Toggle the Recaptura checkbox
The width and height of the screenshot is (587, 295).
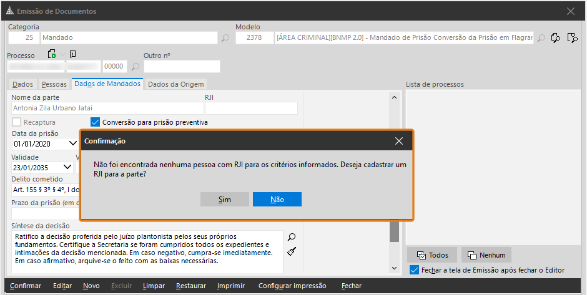(x=17, y=122)
